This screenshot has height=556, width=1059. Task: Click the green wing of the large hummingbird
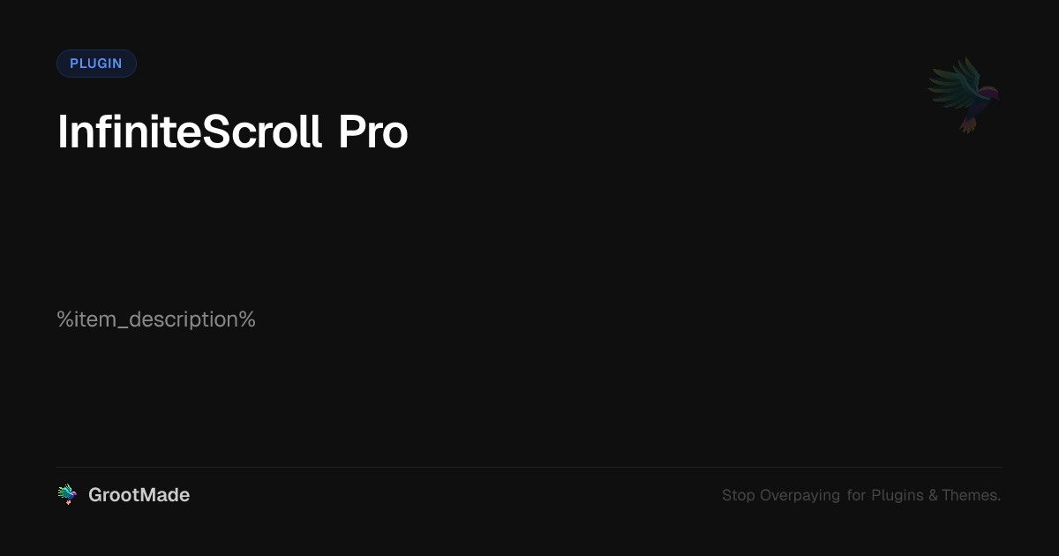(x=951, y=85)
